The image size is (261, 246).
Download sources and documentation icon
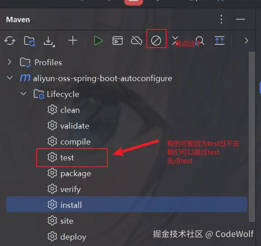pyautogui.click(x=49, y=41)
